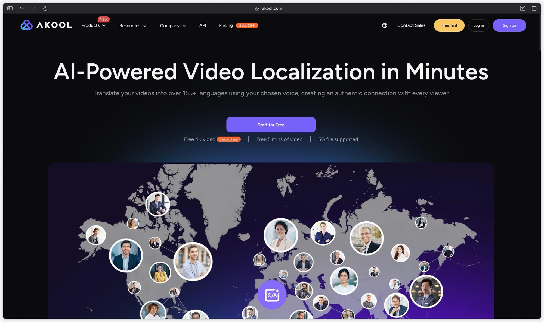Open the API page
The width and height of the screenshot is (544, 322).
[x=203, y=25]
